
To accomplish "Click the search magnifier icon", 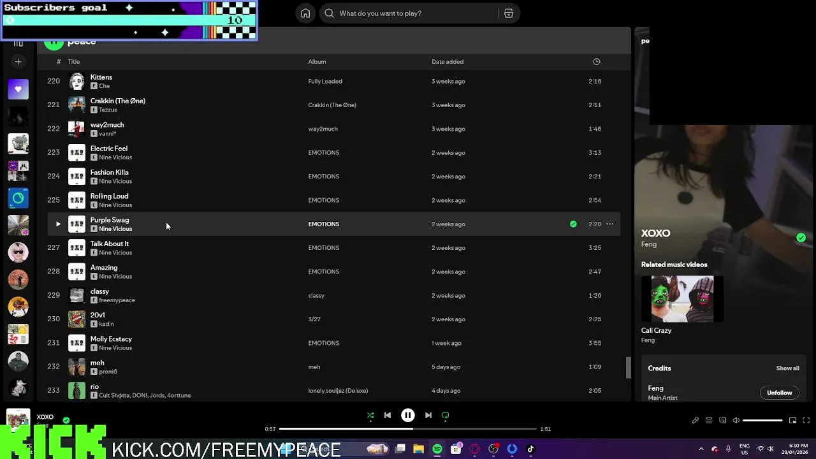I will (329, 13).
